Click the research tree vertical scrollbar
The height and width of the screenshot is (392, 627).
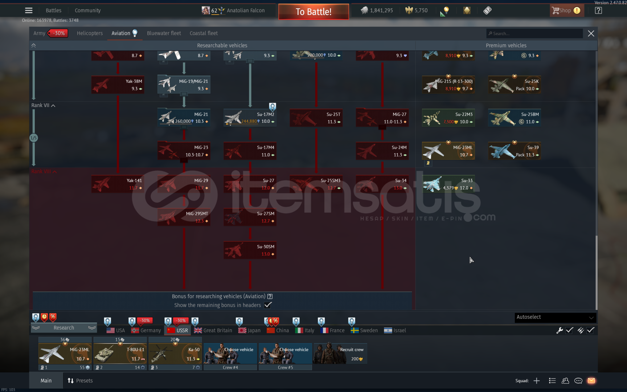coord(596,272)
